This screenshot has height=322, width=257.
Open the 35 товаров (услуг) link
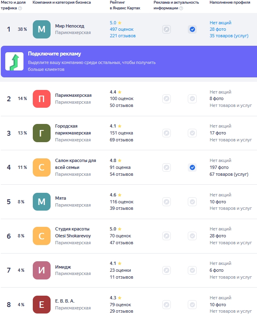[x=229, y=36]
